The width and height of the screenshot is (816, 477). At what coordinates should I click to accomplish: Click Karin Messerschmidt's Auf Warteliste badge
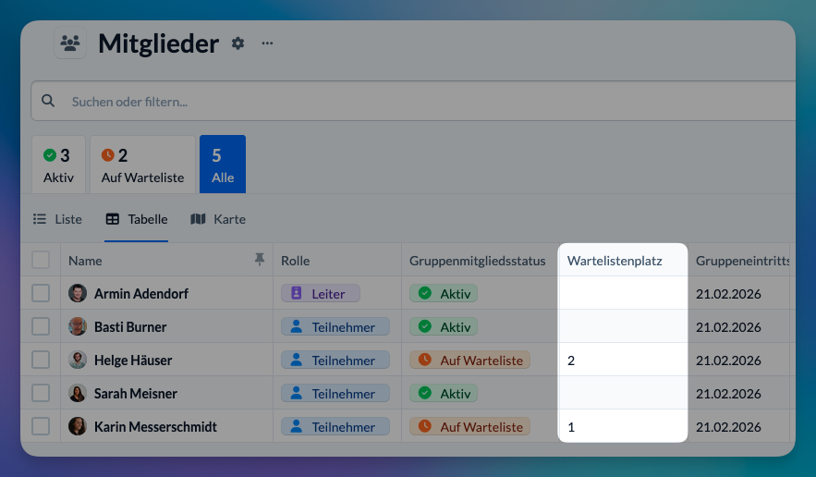(470, 426)
